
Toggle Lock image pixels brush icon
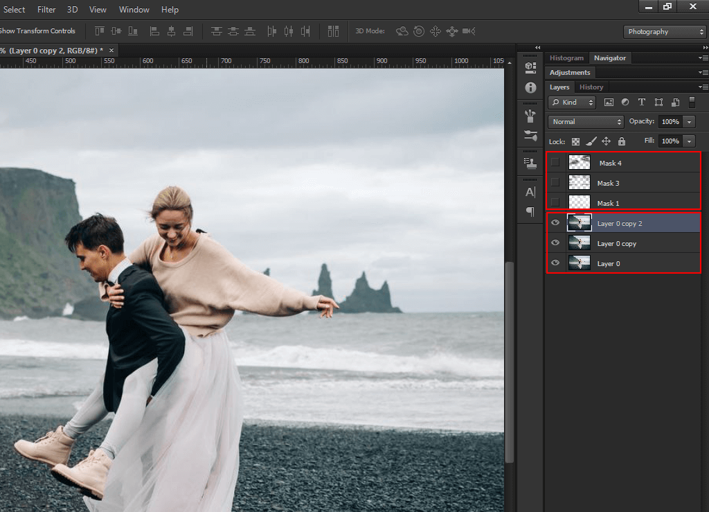click(x=591, y=141)
